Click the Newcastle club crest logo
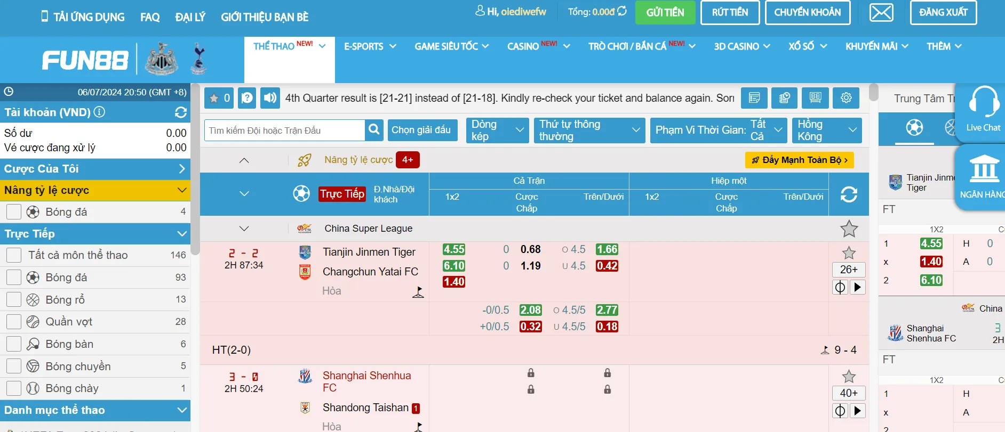The height and width of the screenshot is (432, 1005). [x=162, y=59]
